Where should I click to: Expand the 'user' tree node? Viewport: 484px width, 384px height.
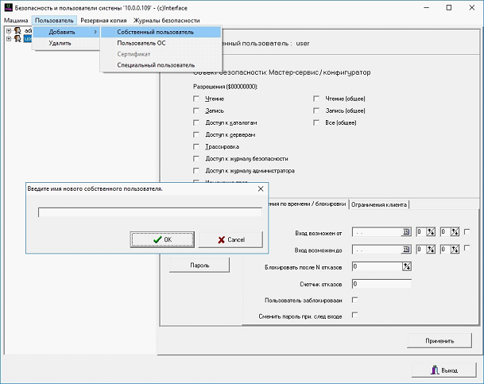[8, 38]
